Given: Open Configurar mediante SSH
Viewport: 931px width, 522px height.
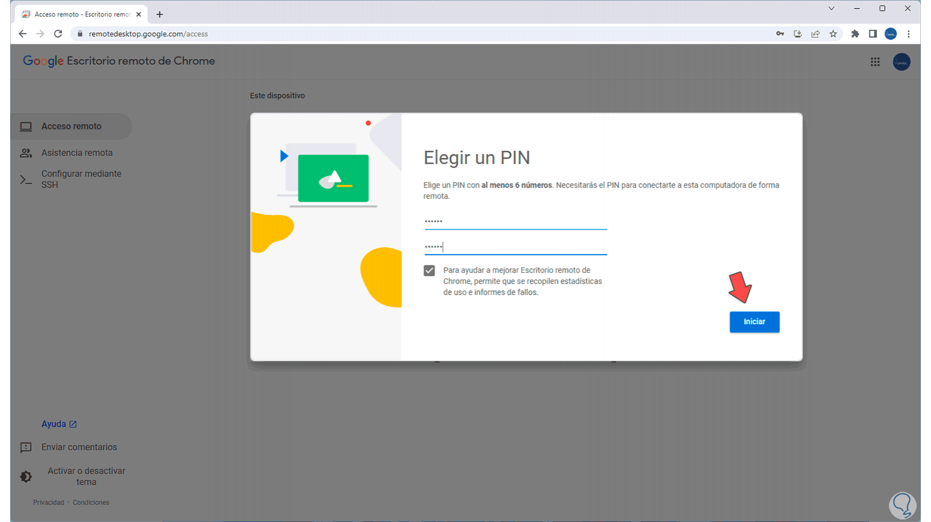Looking at the screenshot, I should 81,179.
